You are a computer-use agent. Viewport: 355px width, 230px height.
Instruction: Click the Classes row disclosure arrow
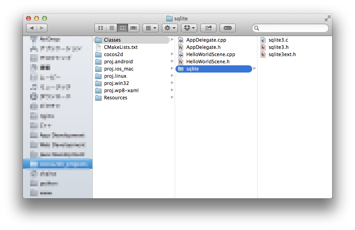tap(172, 40)
